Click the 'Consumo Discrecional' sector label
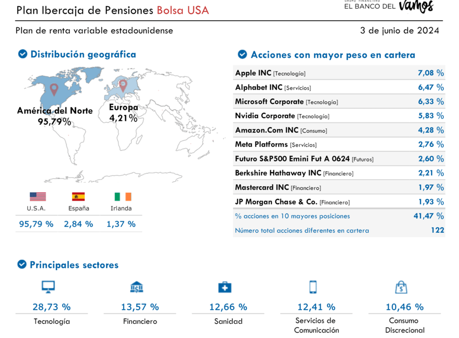 click(x=405, y=325)
